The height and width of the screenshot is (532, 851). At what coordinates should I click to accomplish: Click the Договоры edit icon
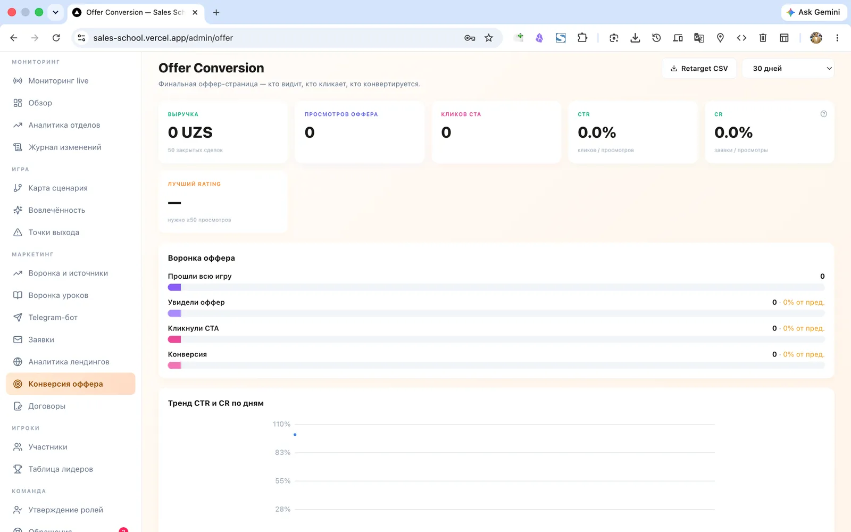coord(18,406)
